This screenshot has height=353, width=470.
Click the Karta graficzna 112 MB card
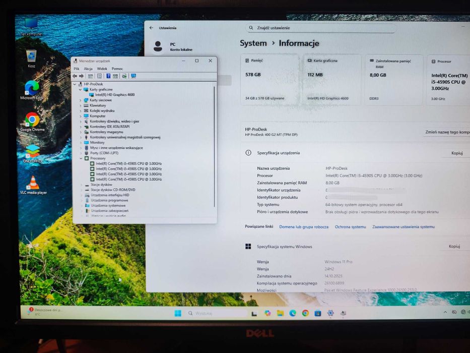332,80
